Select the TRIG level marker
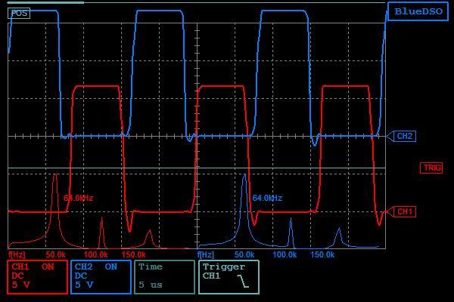The image size is (454, 302). click(431, 168)
